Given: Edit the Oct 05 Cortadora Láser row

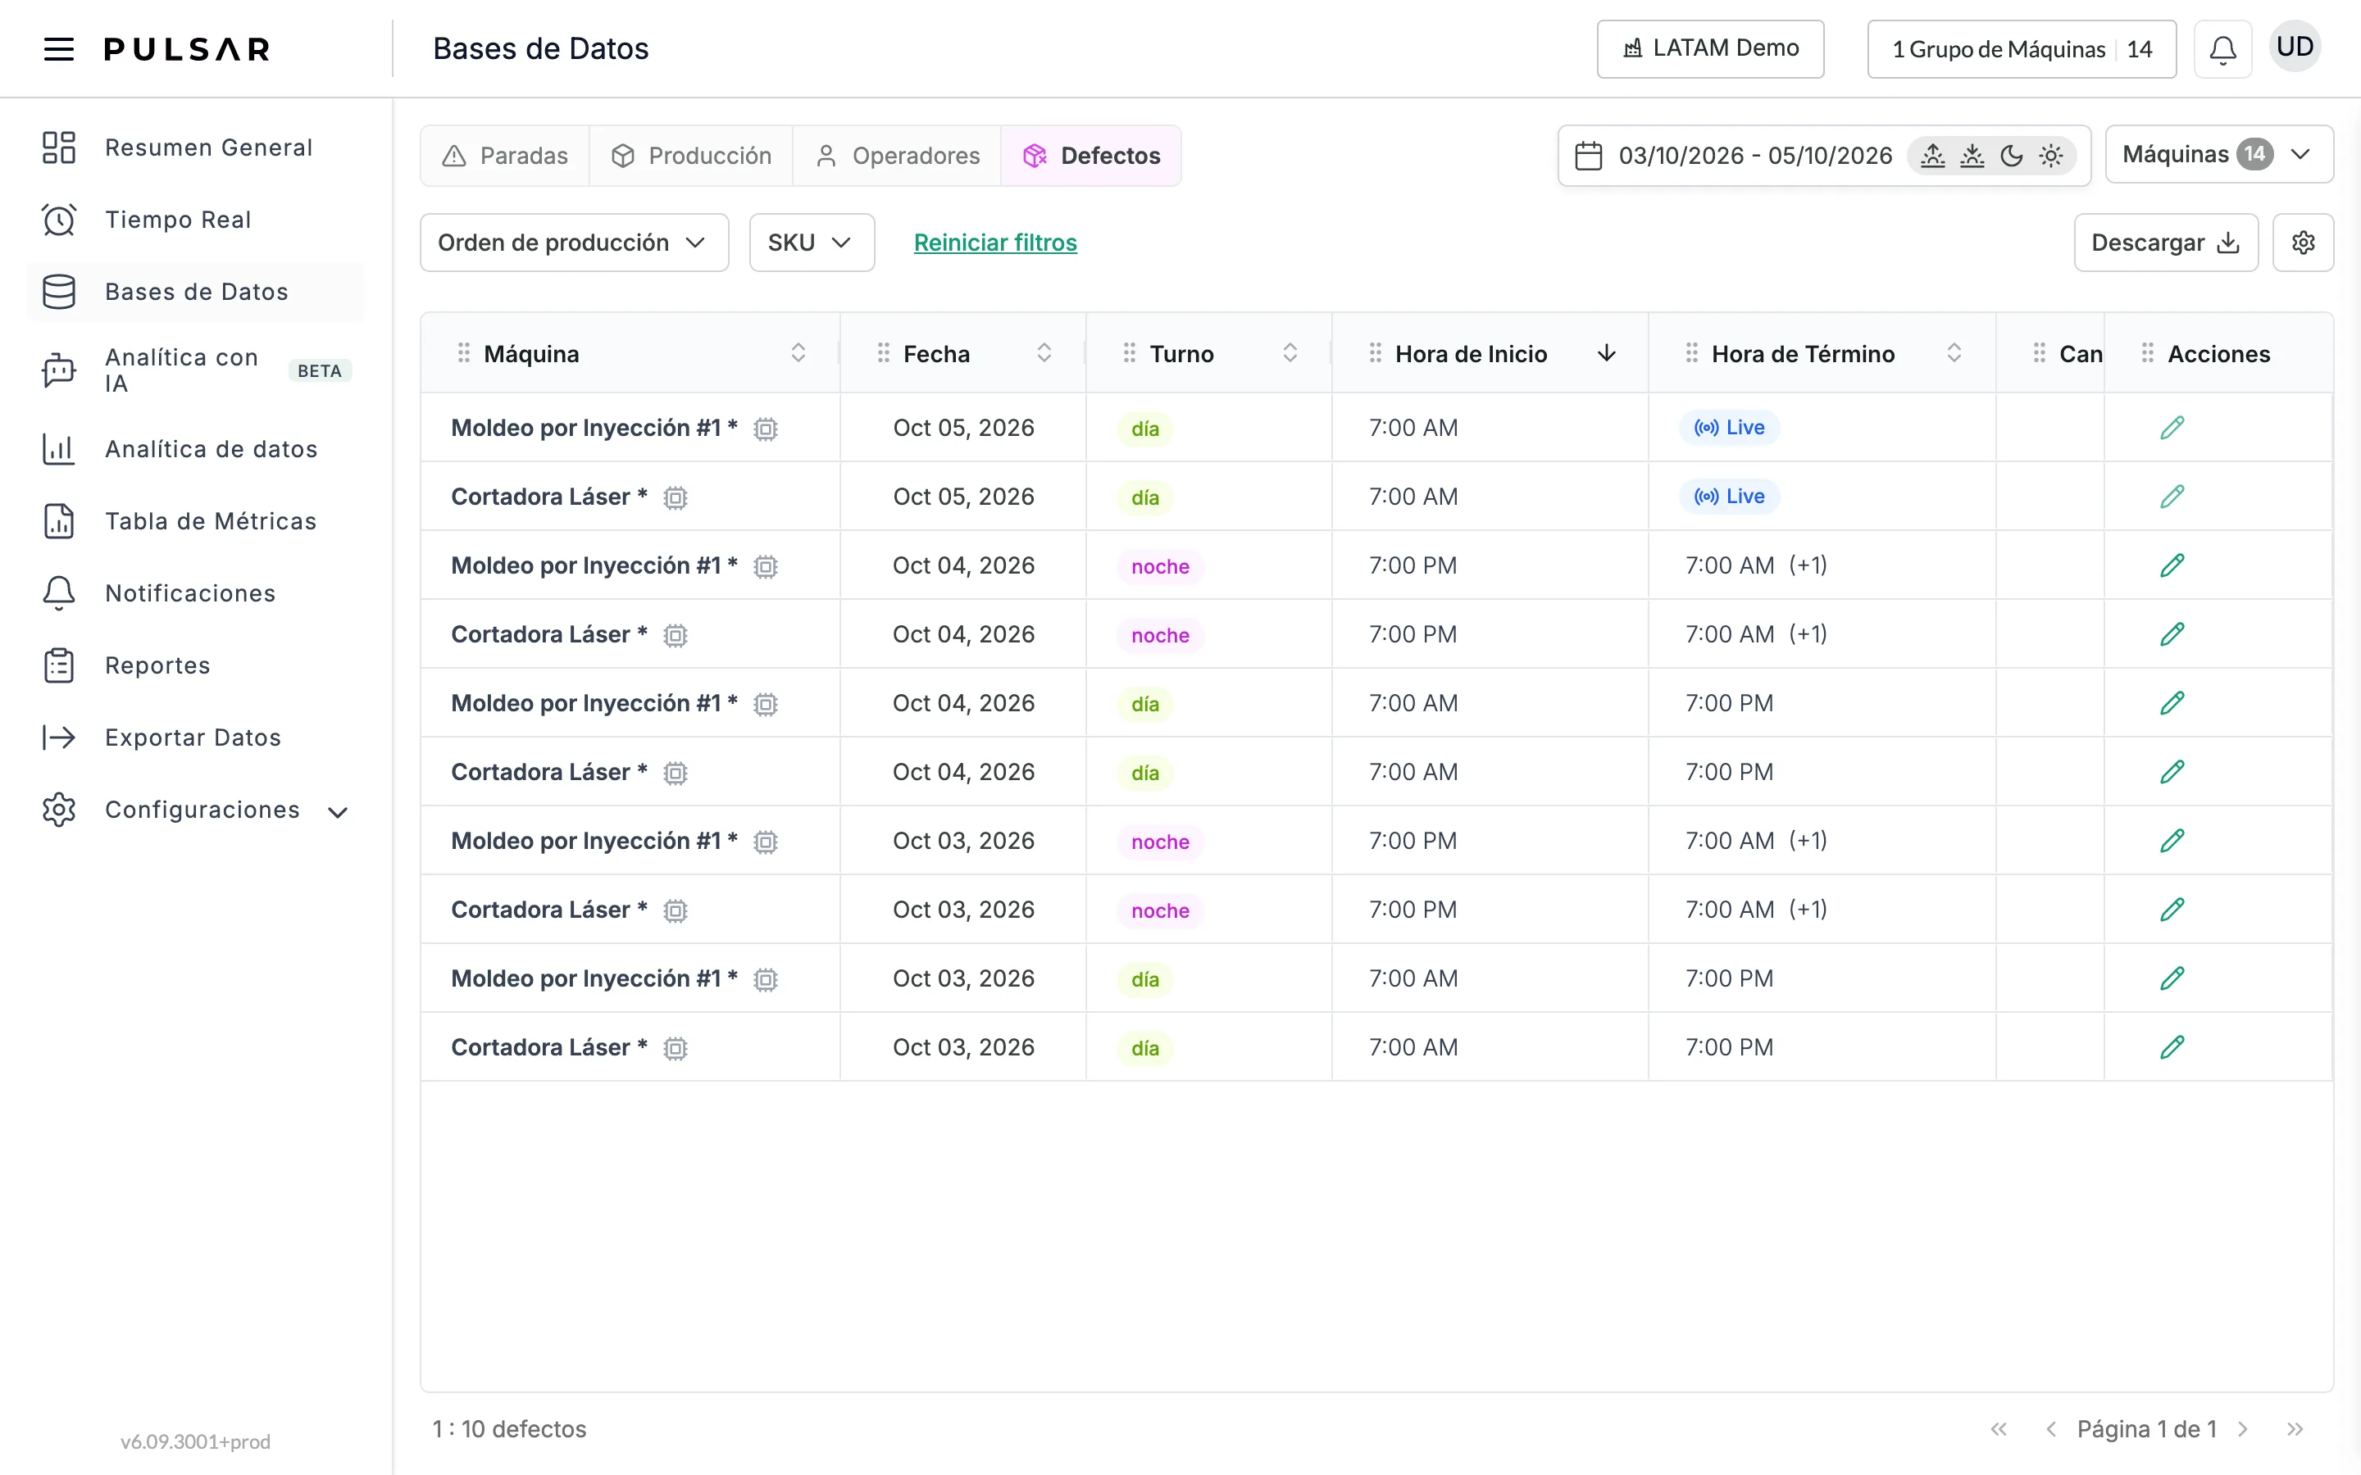Looking at the screenshot, I should tap(2172, 497).
